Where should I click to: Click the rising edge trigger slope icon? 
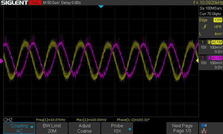tap(205, 27)
